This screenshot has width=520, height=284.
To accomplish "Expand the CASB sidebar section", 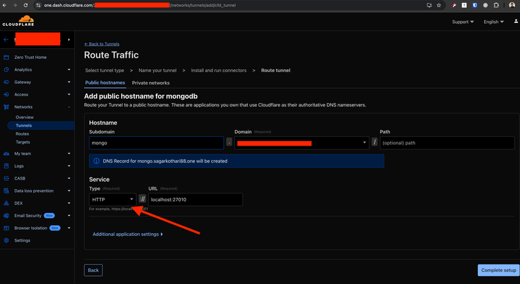I will click(69, 178).
